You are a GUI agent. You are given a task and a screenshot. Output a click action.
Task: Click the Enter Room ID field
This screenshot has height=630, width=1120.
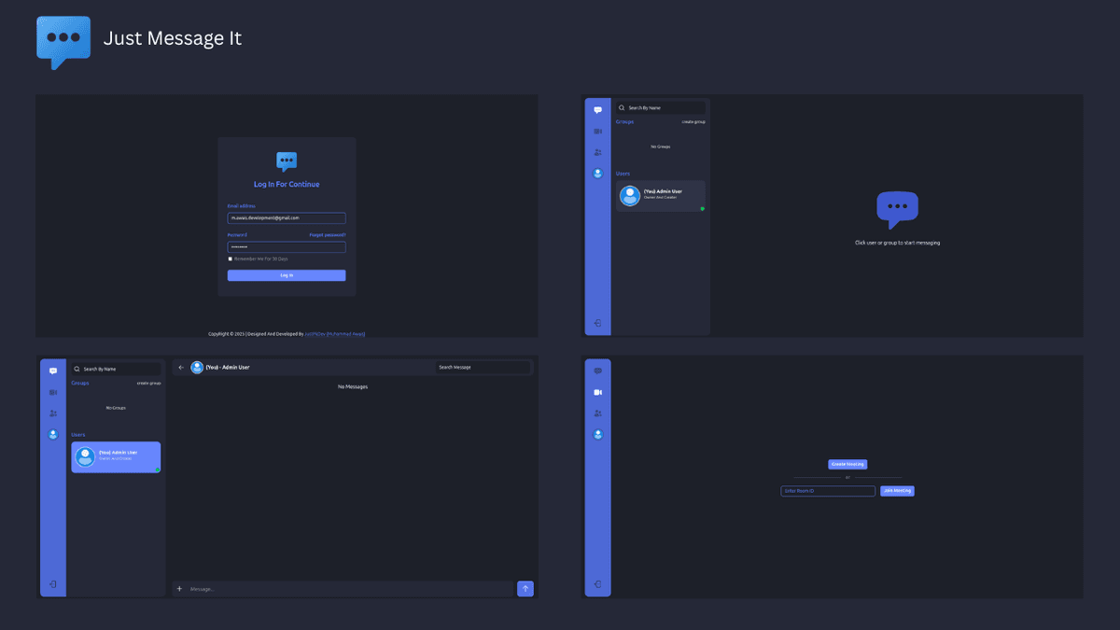827,491
